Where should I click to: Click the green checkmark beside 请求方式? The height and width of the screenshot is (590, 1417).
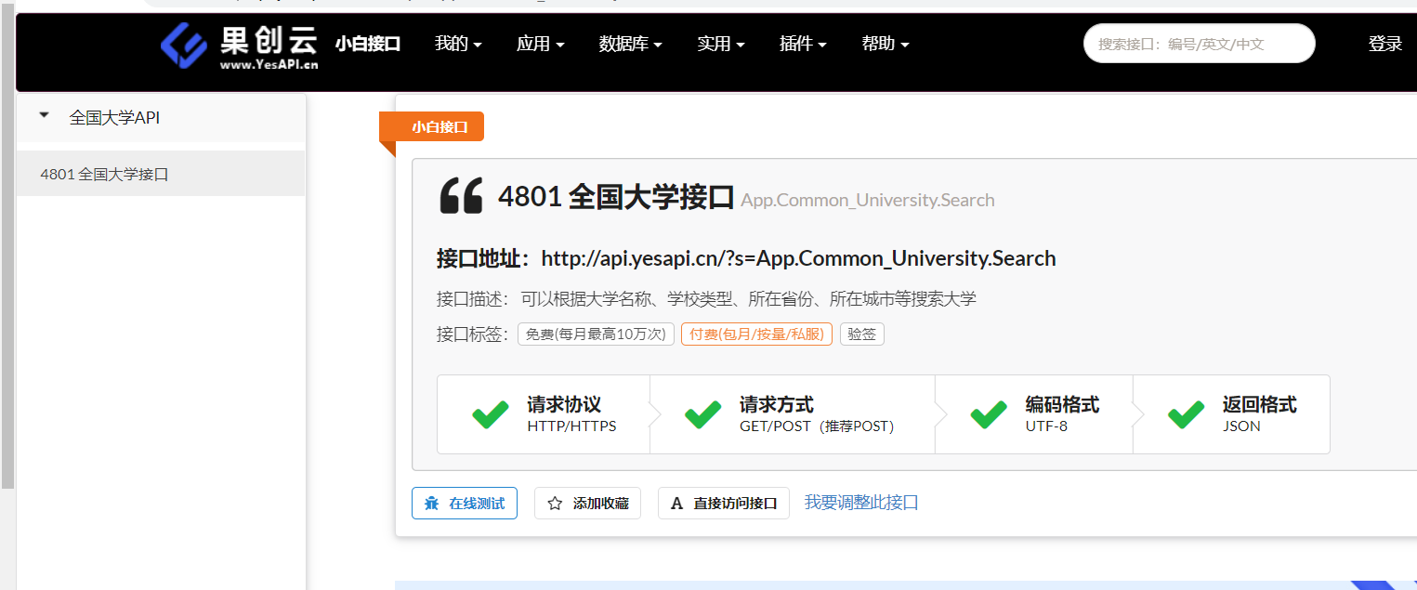pos(703,414)
